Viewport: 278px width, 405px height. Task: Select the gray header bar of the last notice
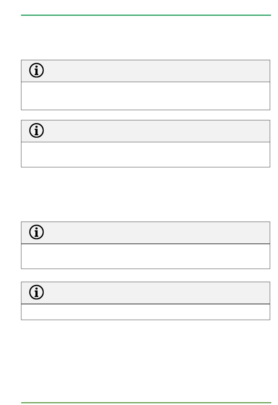[x=145, y=293]
